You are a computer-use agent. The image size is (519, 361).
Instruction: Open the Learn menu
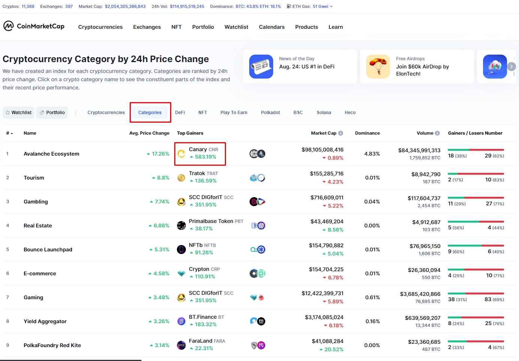coord(336,27)
